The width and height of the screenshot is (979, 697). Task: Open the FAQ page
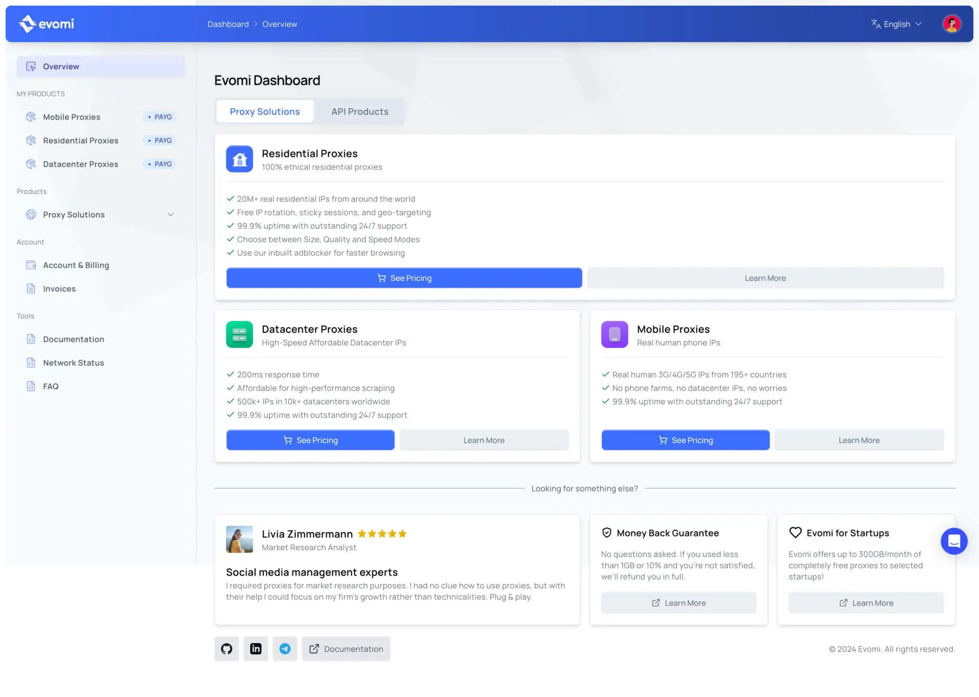[100, 386]
